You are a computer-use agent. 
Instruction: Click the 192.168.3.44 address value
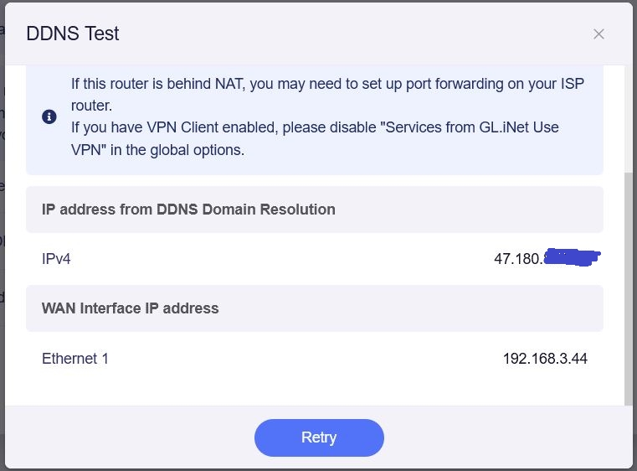click(545, 359)
